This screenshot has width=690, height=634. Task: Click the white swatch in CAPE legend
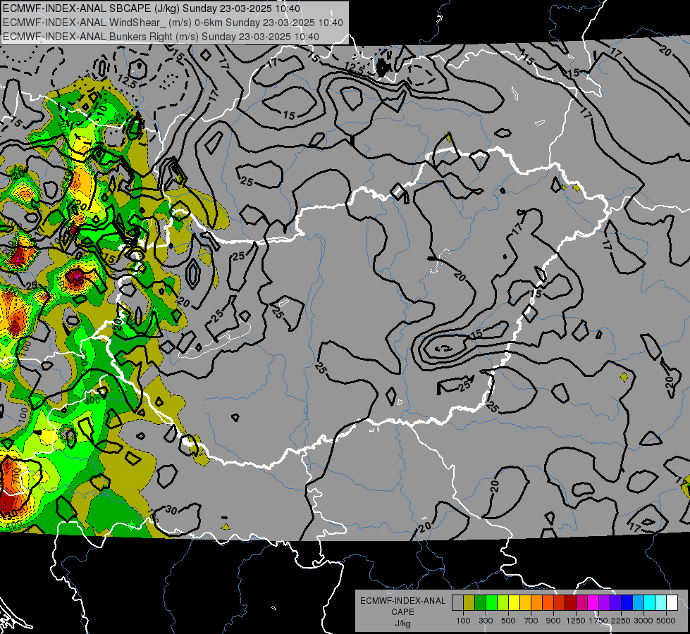point(672,603)
